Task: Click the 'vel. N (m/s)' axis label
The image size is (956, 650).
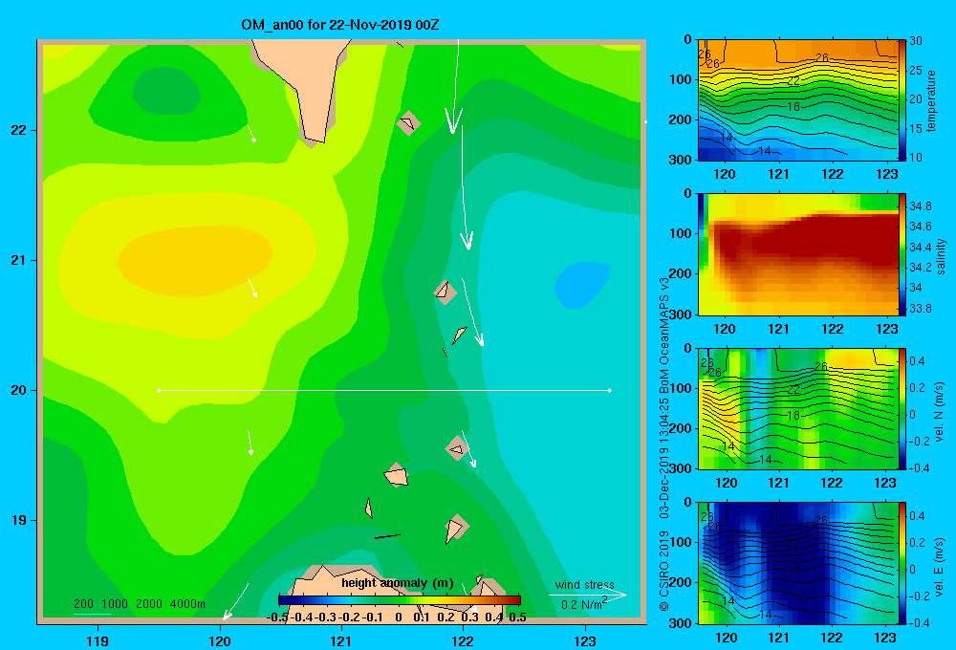Action: tap(940, 412)
